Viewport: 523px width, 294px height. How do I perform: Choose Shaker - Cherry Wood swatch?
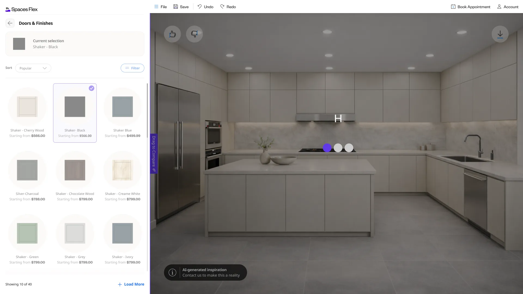27,107
